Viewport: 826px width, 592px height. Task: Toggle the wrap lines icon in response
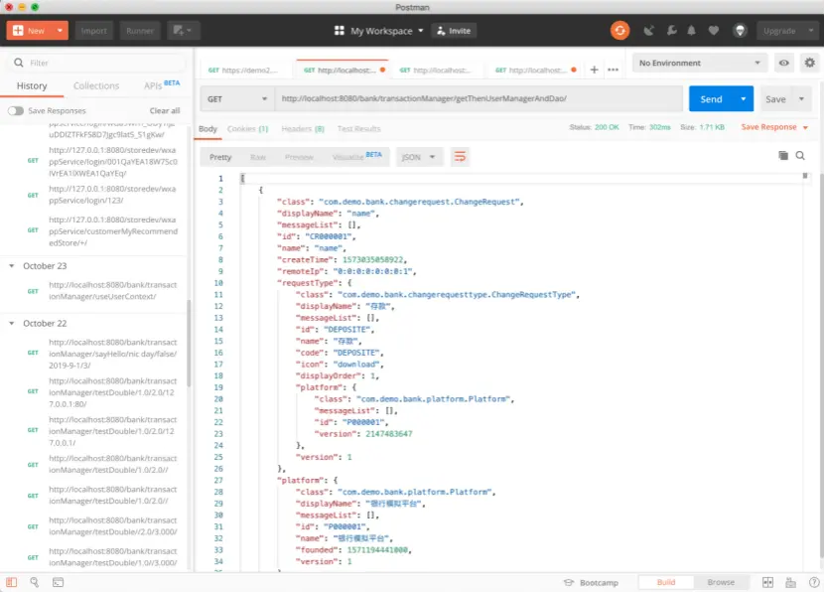coord(460,157)
